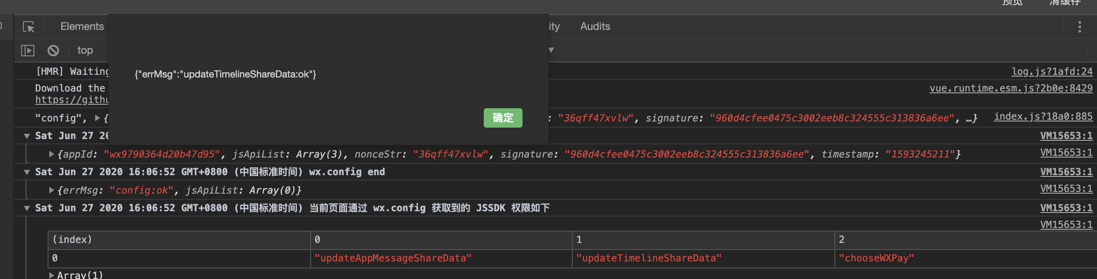
Task: Collapse the "wx.config end" log group
Action: [27, 172]
